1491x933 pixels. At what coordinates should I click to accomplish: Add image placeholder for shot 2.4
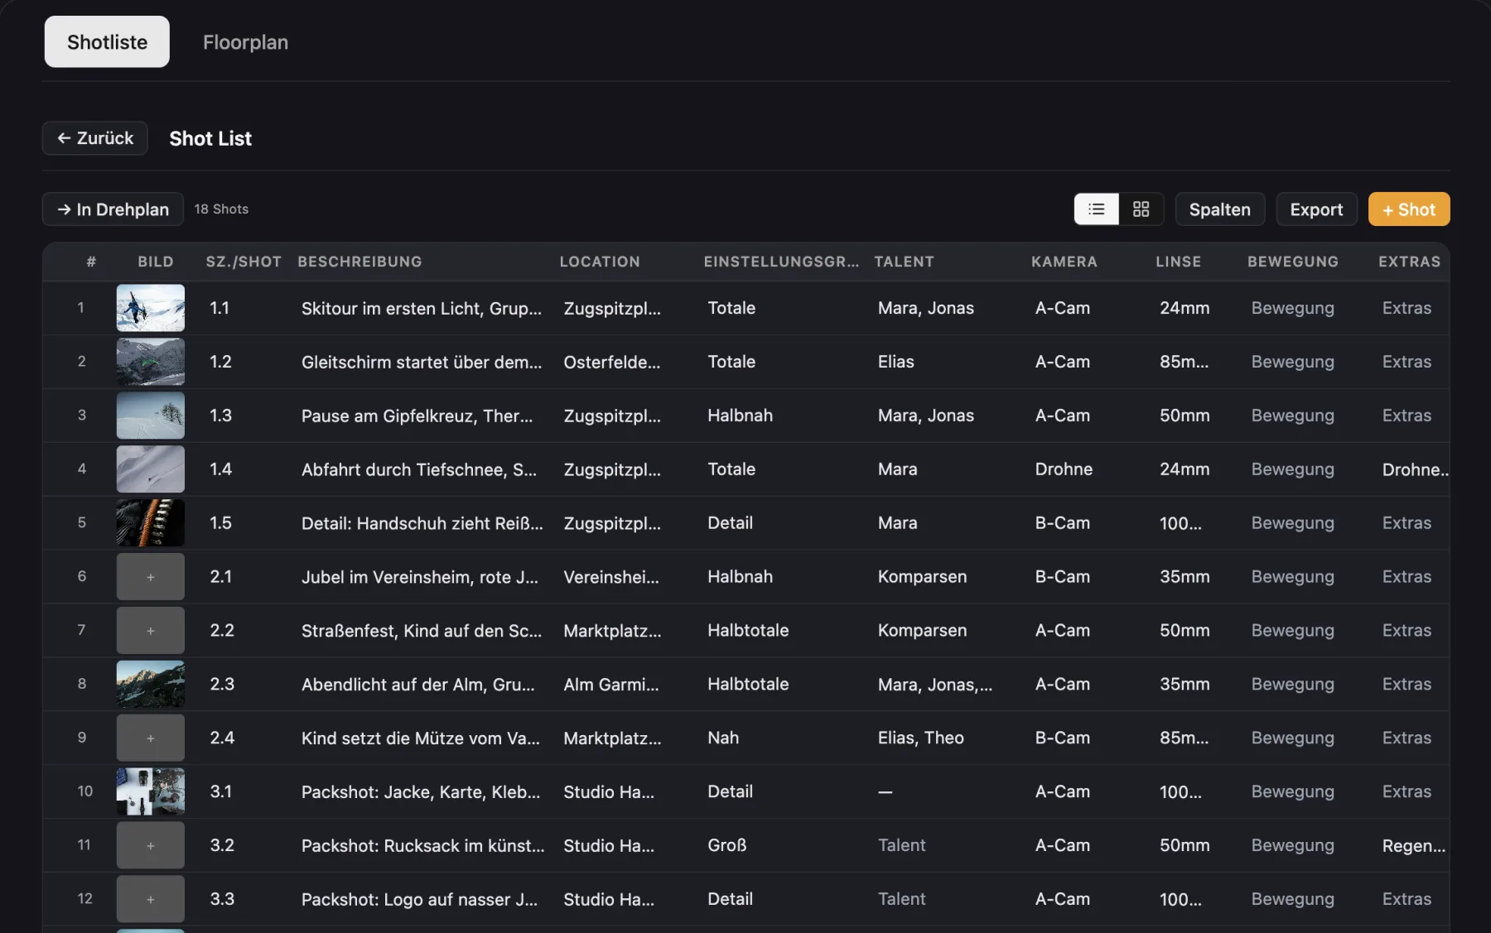[151, 738]
